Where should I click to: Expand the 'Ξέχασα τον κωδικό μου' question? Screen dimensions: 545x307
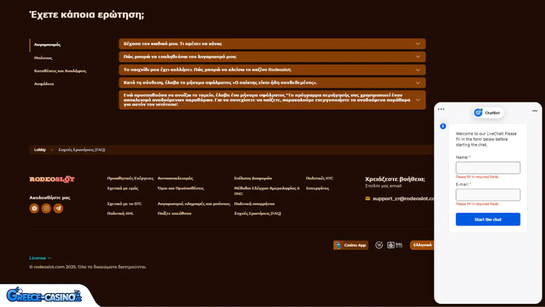(x=272, y=44)
